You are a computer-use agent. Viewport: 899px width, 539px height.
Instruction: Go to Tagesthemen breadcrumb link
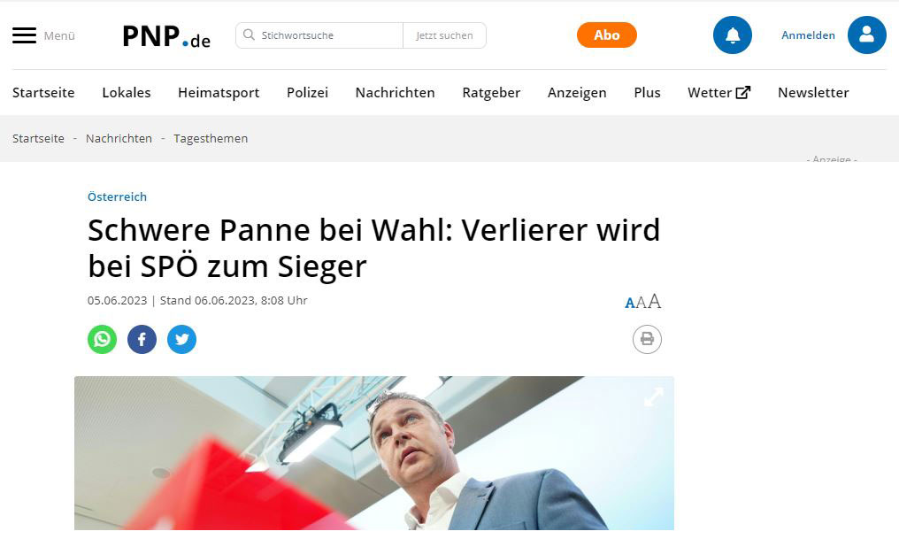[211, 138]
